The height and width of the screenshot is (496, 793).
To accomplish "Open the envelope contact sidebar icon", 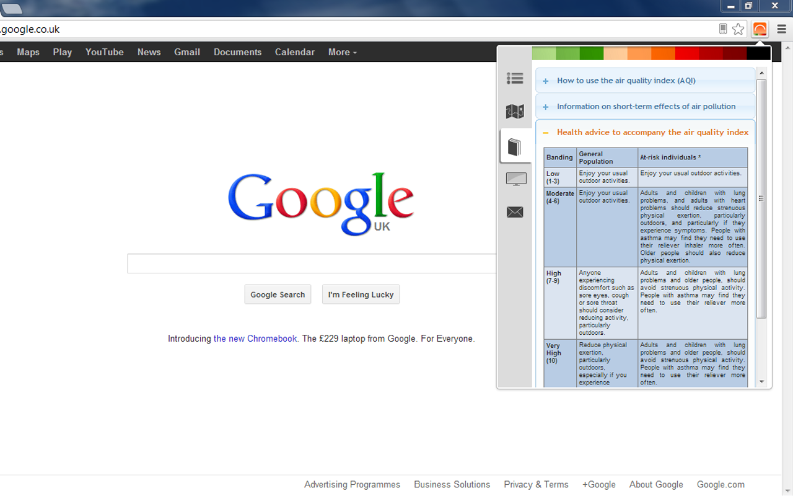I will pos(515,212).
